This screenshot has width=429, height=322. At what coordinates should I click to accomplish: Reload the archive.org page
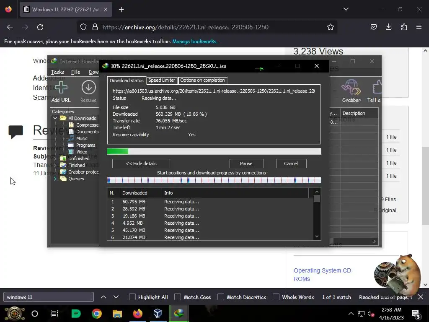pyautogui.click(x=40, y=27)
